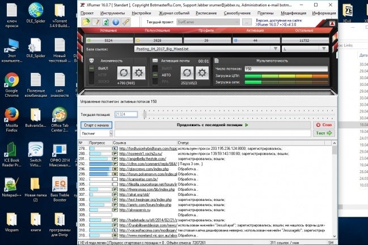Click the Мультипоточность document icon

[x=217, y=61]
